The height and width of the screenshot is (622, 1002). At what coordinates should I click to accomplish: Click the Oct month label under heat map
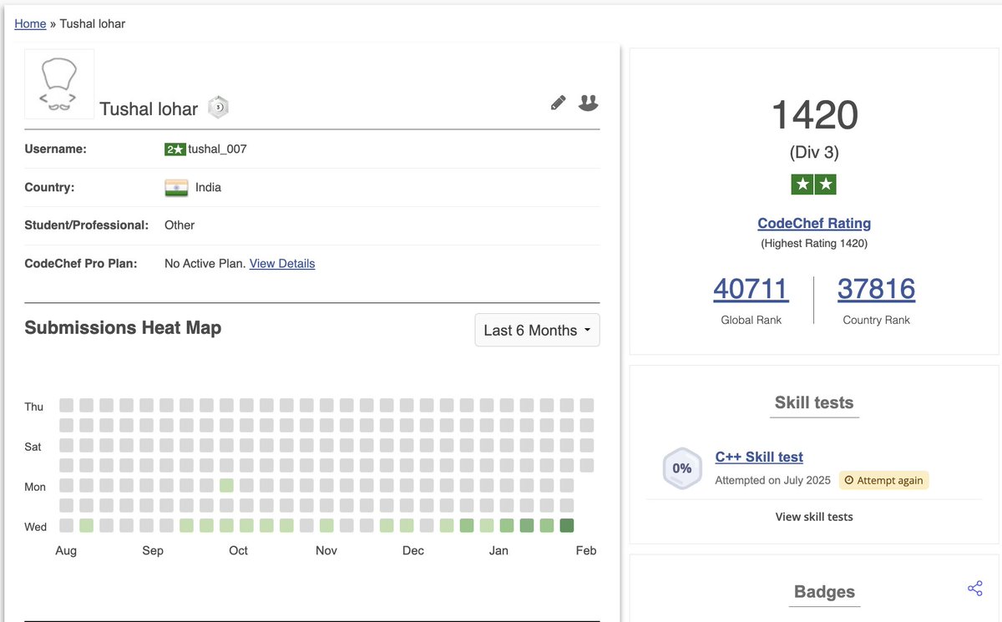[239, 550]
